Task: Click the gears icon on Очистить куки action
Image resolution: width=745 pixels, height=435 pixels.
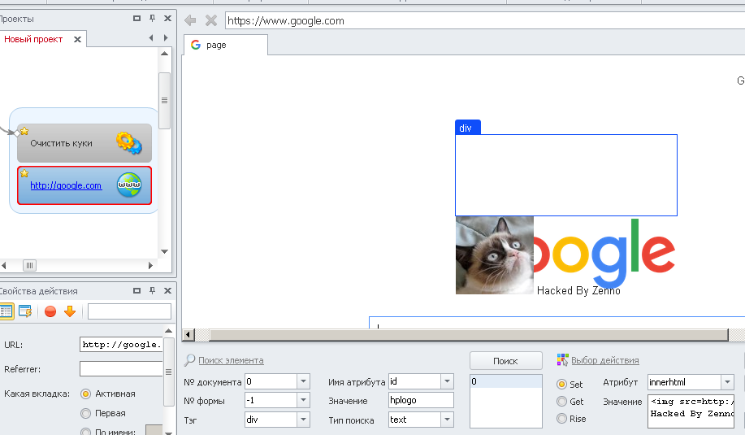Action: (x=128, y=143)
